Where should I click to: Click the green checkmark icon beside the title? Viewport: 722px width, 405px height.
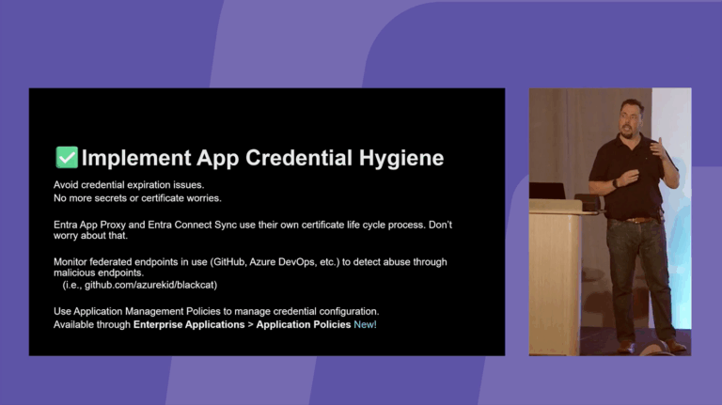(66, 158)
